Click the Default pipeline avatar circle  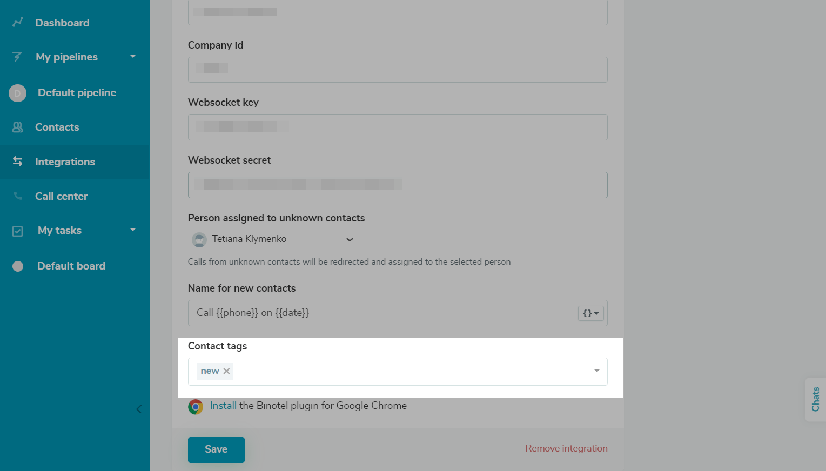coord(17,93)
